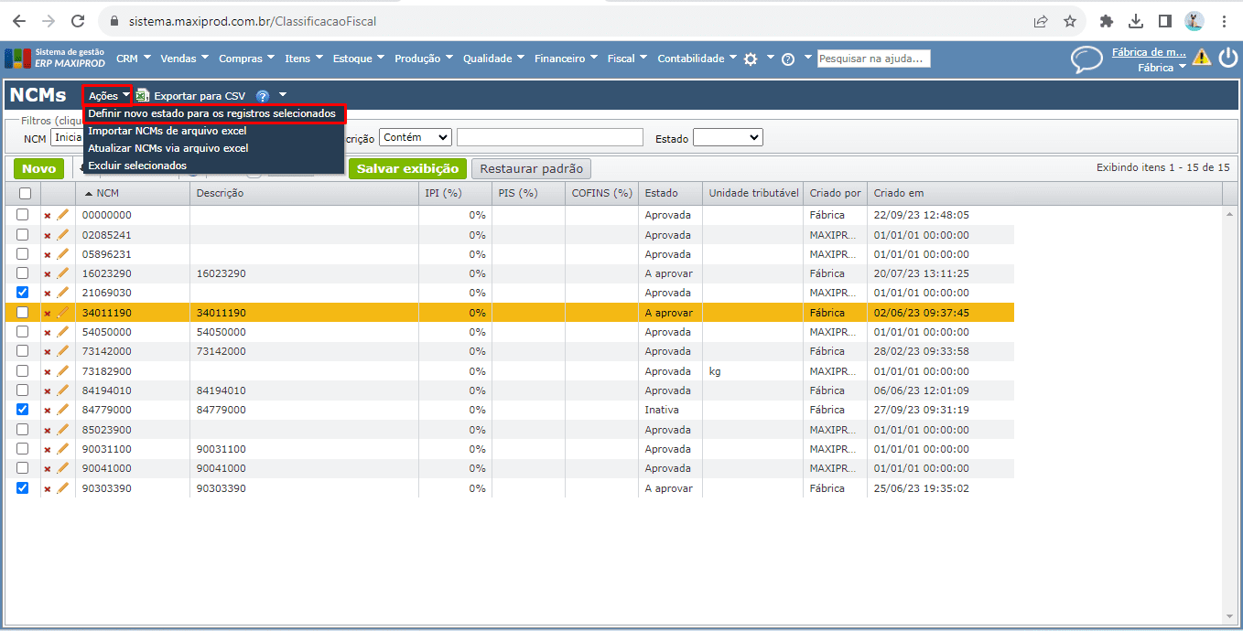The width and height of the screenshot is (1243, 631).
Task: Uncheck the box for NCM 21069030
Action: click(x=23, y=293)
